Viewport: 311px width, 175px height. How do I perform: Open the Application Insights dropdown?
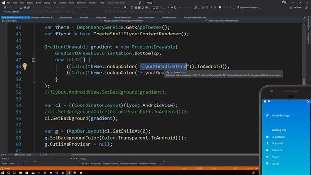click(x=248, y=8)
